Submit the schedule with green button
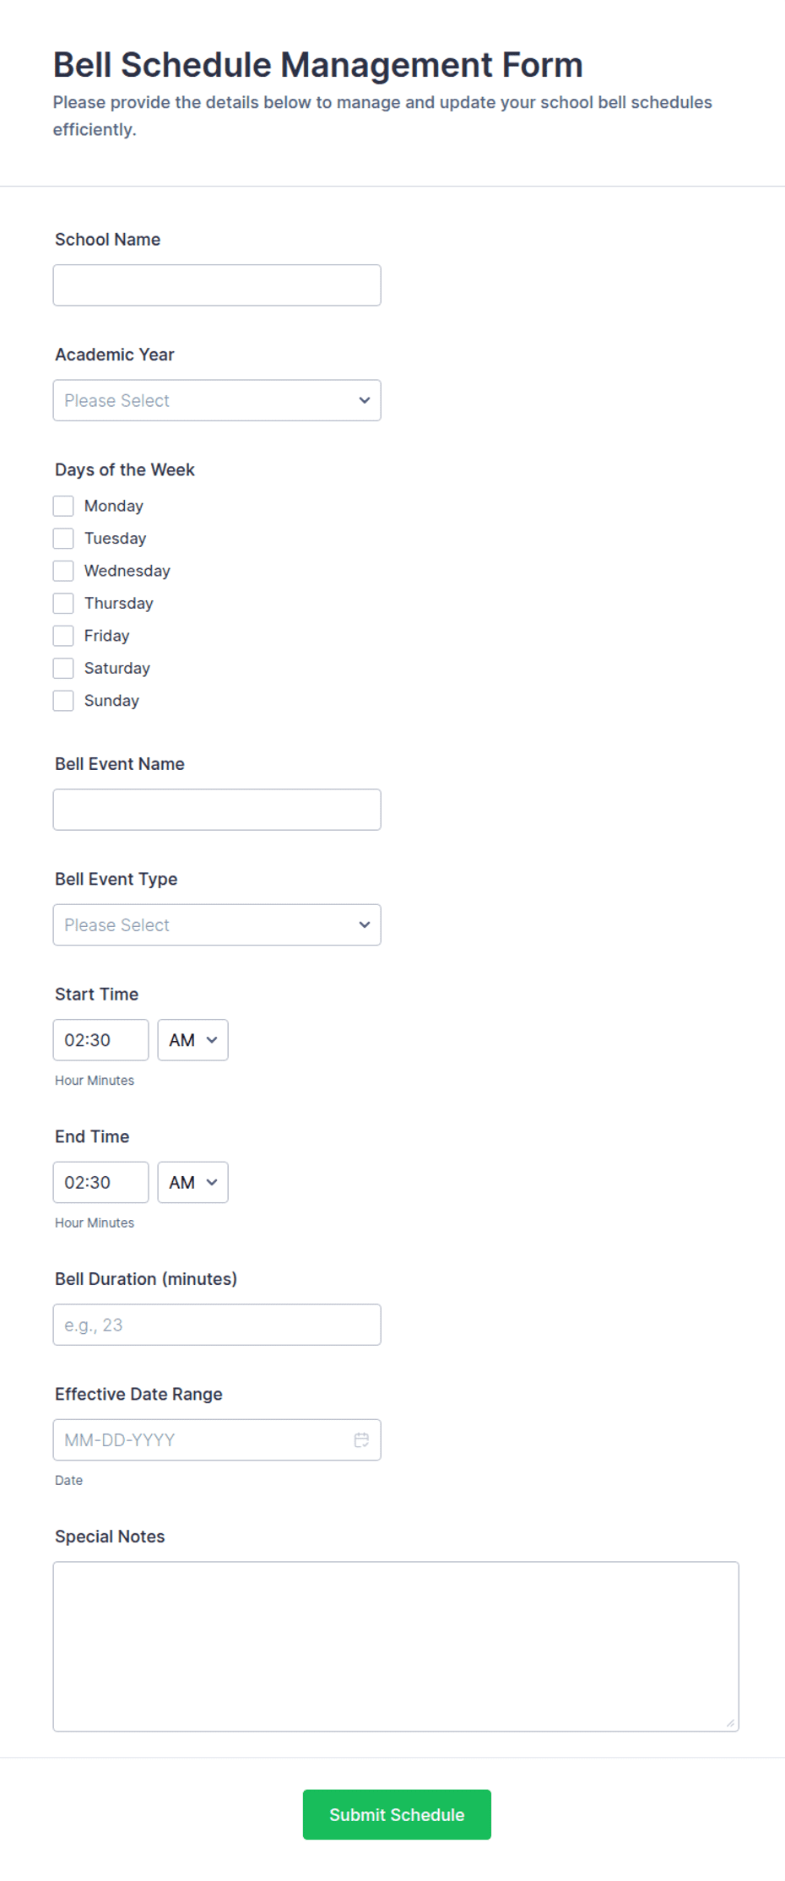This screenshot has width=785, height=1881. coord(397,1814)
